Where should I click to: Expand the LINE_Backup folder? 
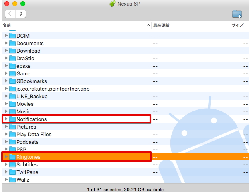click(6, 96)
